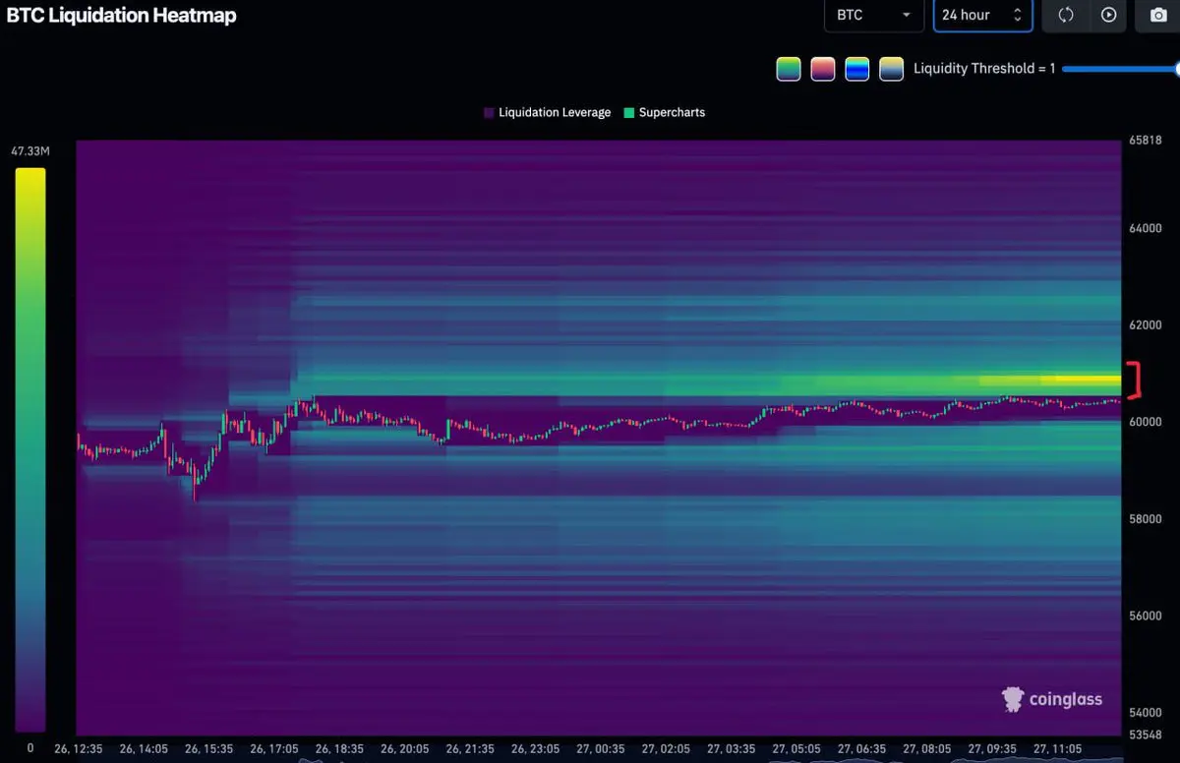Screen dimensions: 1180x763
Task: Click the 62000 price axis label
Action: pyautogui.click(x=1145, y=324)
